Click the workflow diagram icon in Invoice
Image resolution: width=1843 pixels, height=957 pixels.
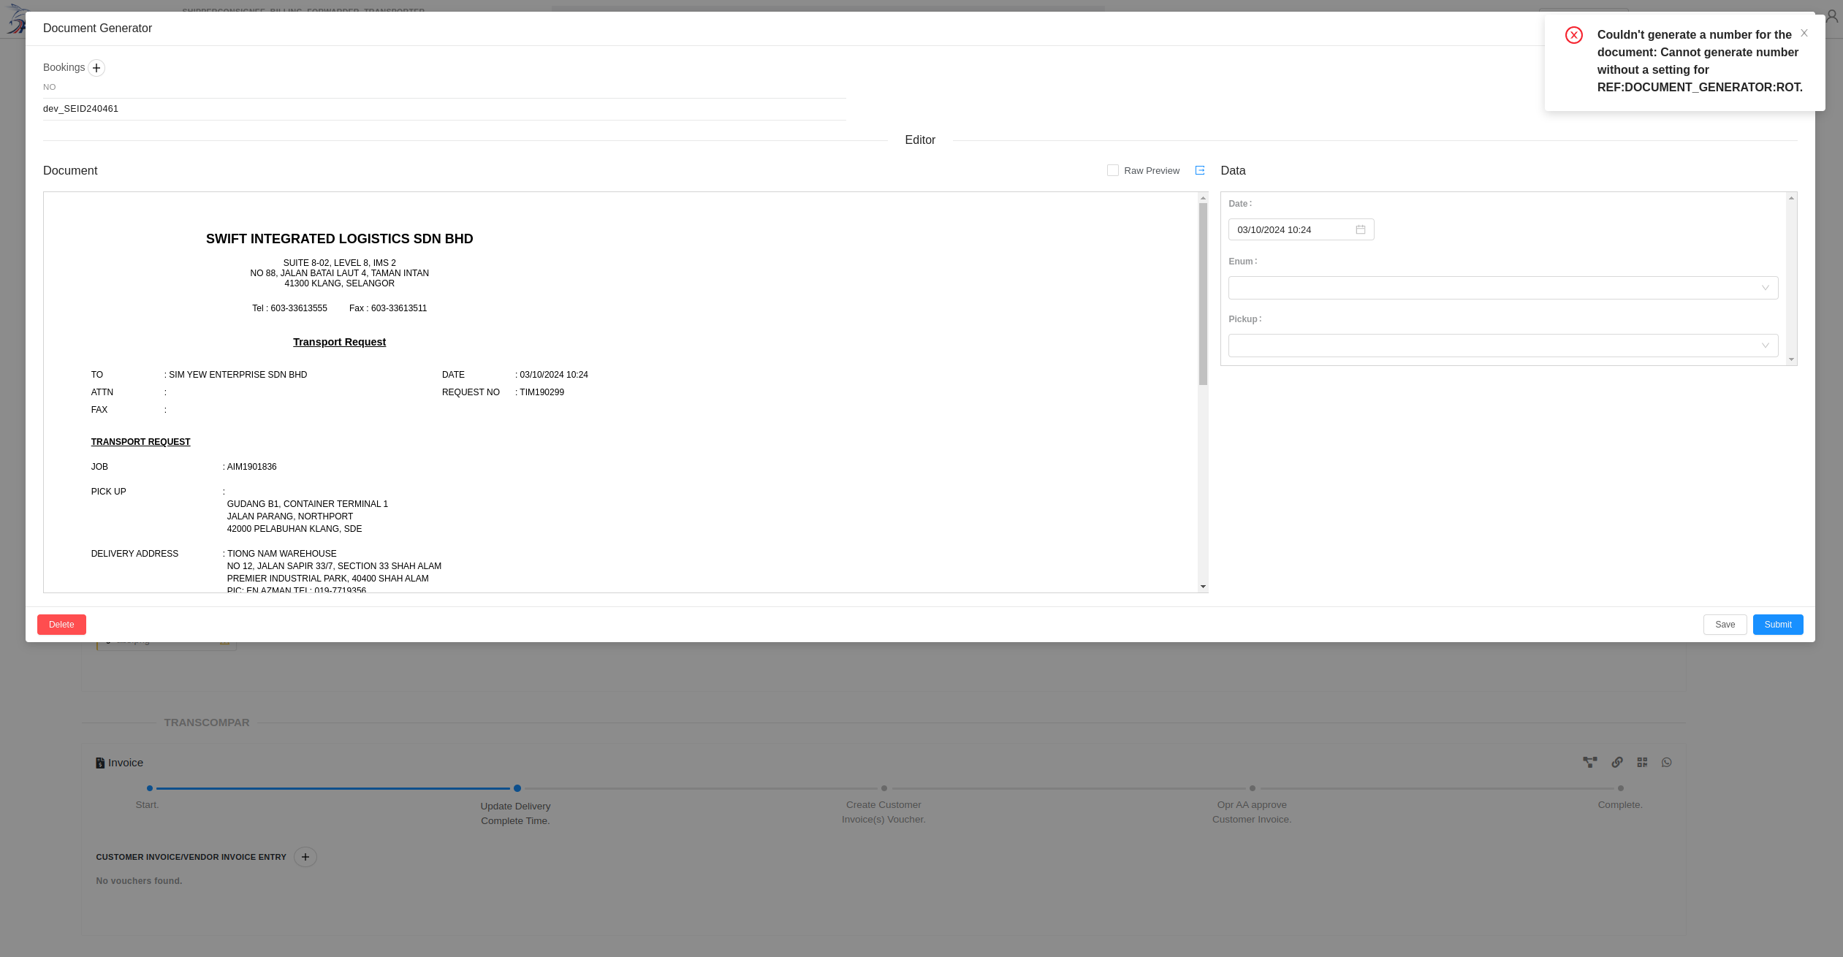point(1589,762)
